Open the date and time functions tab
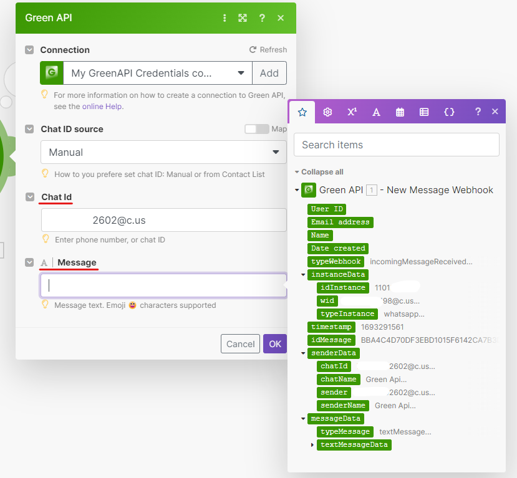517x478 pixels. point(400,112)
